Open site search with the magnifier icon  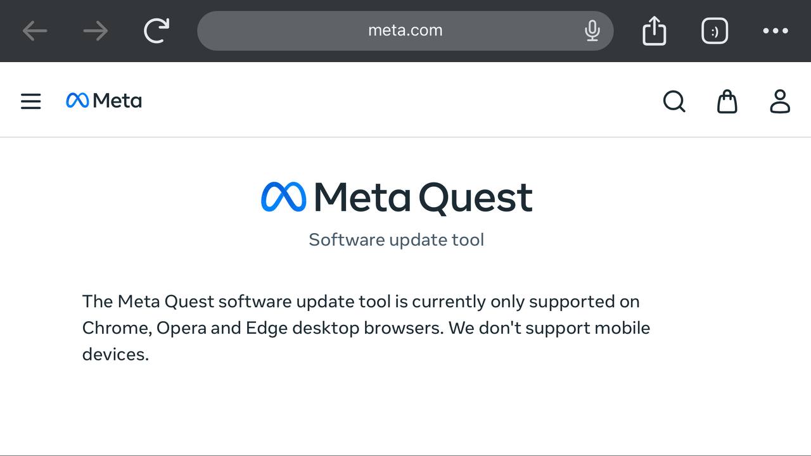674,101
